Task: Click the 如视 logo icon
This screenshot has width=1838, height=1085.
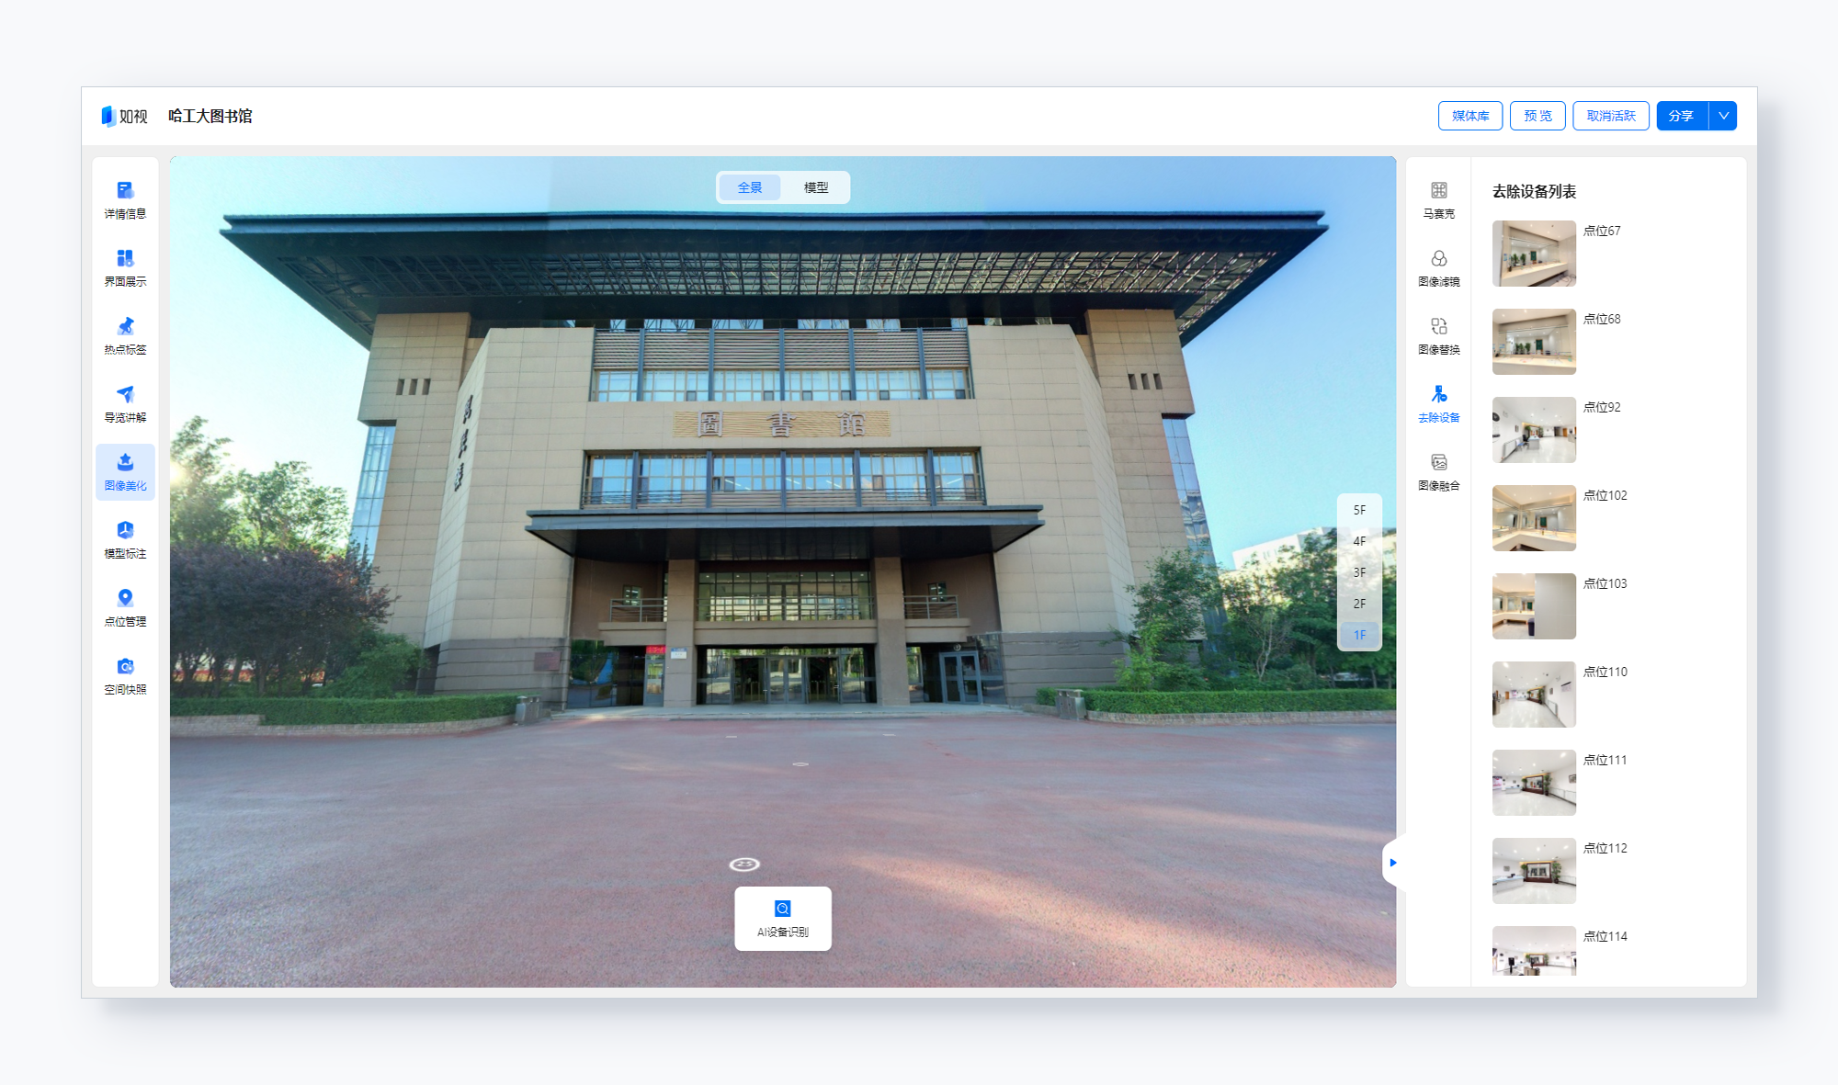Action: (x=108, y=116)
